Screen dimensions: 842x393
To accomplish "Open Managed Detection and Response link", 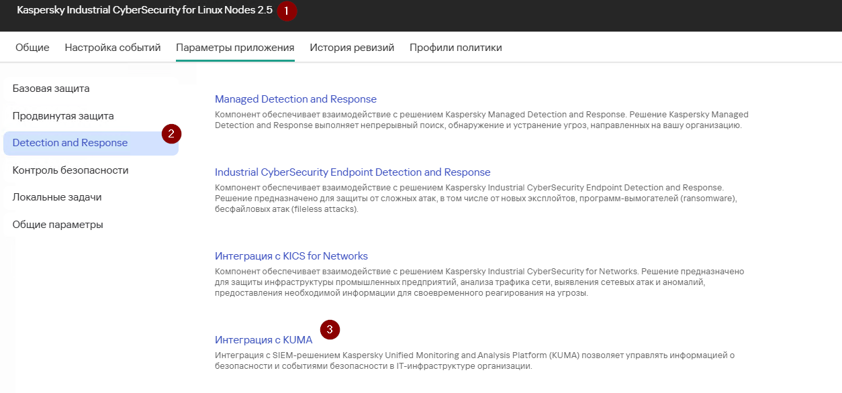I will point(295,99).
